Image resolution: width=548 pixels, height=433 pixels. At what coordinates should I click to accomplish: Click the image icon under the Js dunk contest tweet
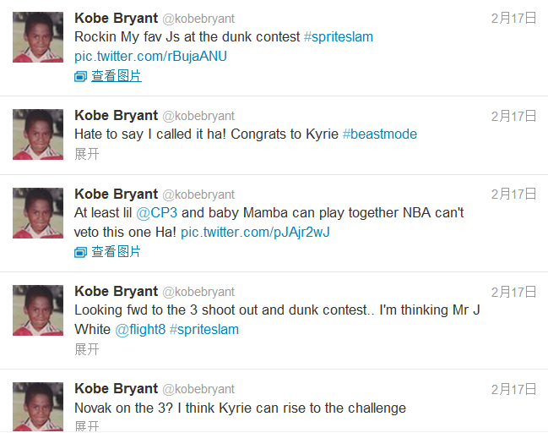pyautogui.click(x=80, y=76)
